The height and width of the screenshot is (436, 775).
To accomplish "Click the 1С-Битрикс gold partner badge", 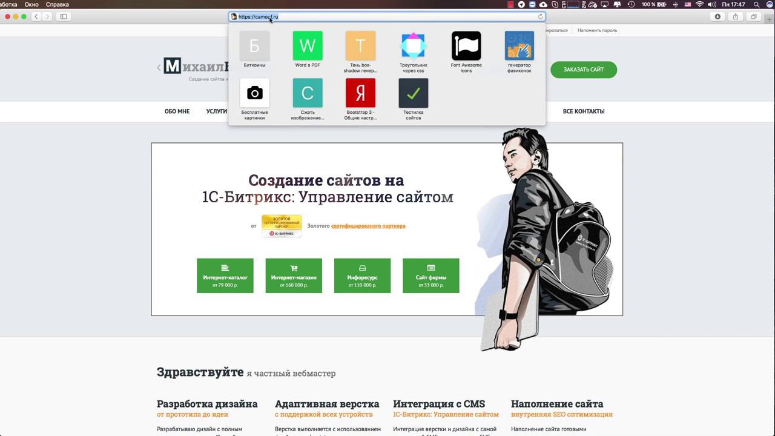I will point(282,226).
